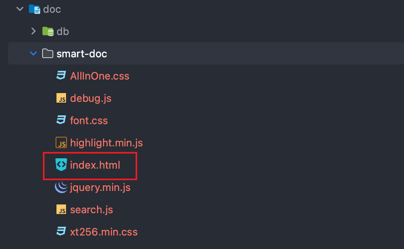Collapse the doc root folder

pyautogui.click(x=19, y=9)
